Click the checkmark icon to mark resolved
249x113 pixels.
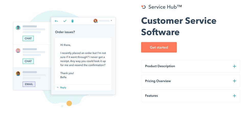65,21
